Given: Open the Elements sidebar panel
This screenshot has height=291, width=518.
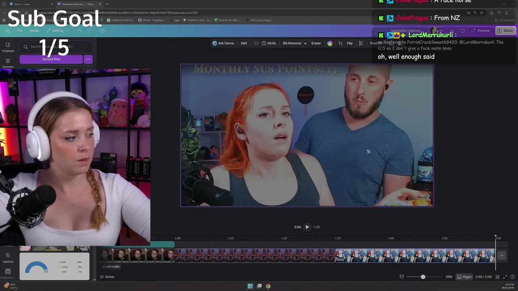Looking at the screenshot, I should [x=8, y=63].
